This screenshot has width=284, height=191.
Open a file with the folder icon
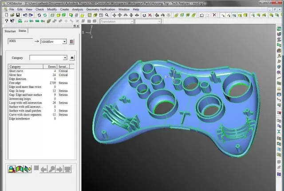(12, 15)
